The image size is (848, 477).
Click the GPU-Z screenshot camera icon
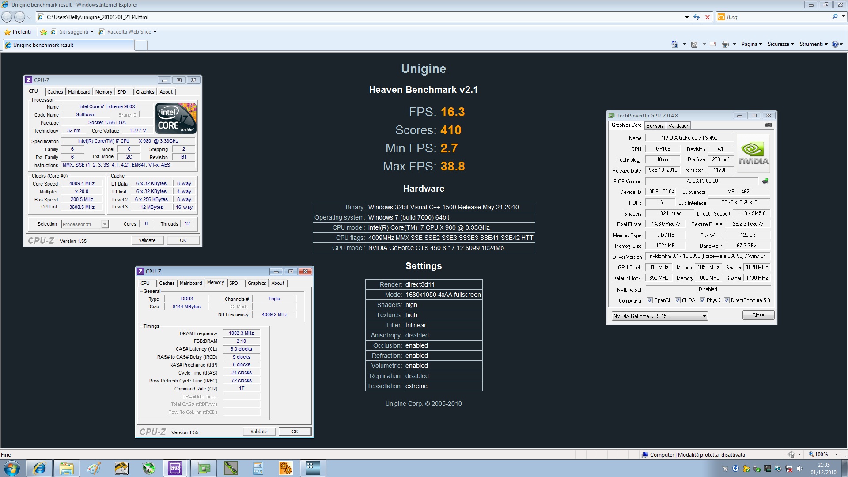coord(769,125)
